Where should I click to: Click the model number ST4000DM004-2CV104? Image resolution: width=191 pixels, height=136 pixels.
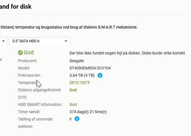90,68
